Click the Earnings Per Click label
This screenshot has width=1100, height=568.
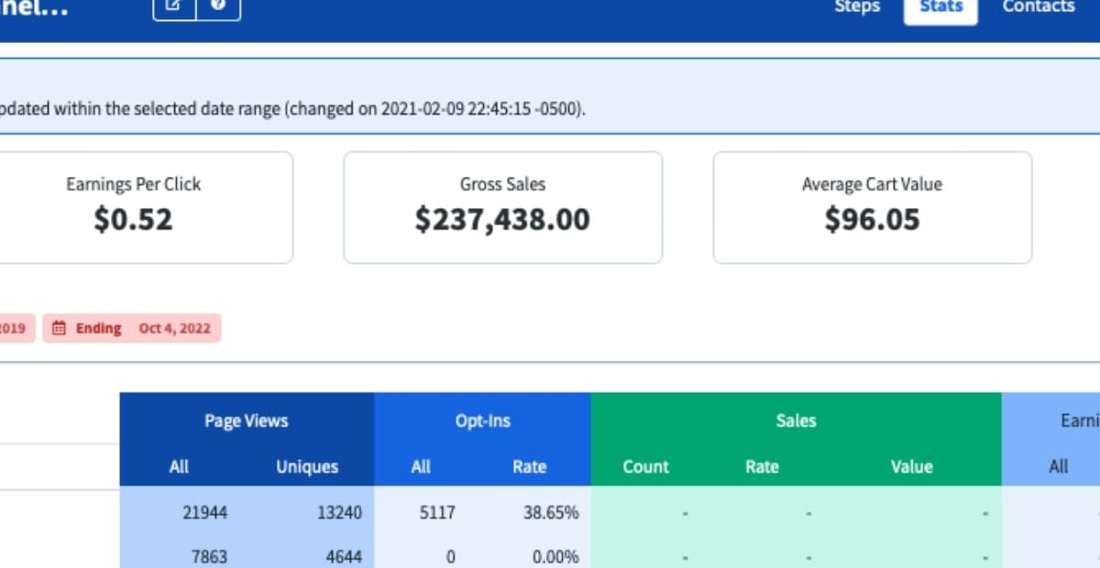coord(133,184)
